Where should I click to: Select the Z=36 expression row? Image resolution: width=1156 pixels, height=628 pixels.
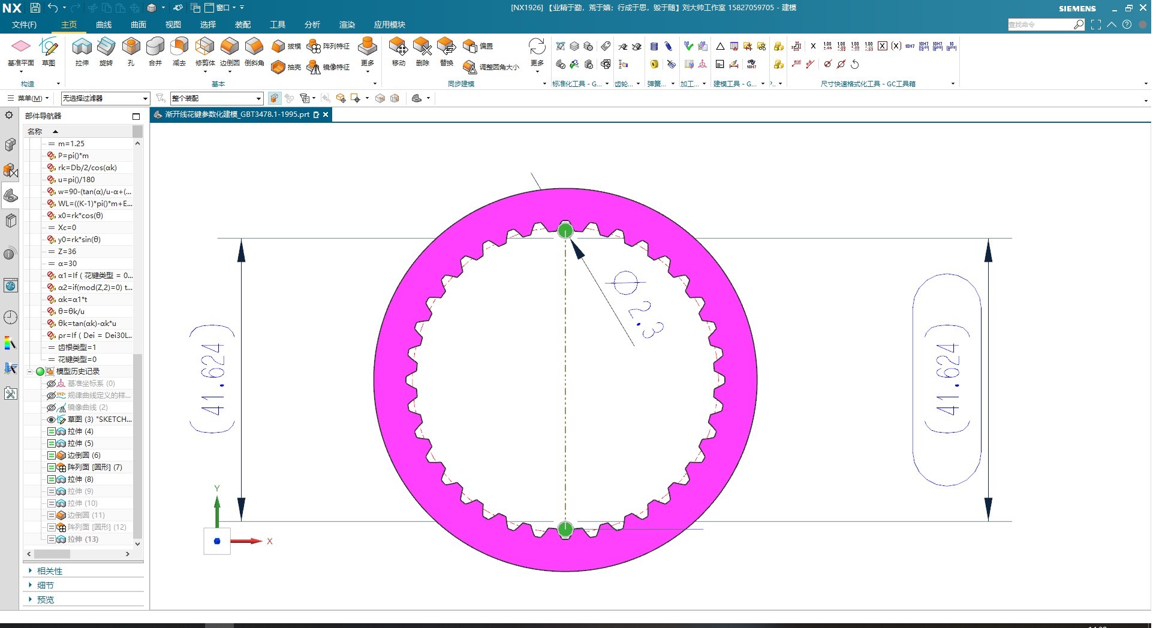(67, 252)
